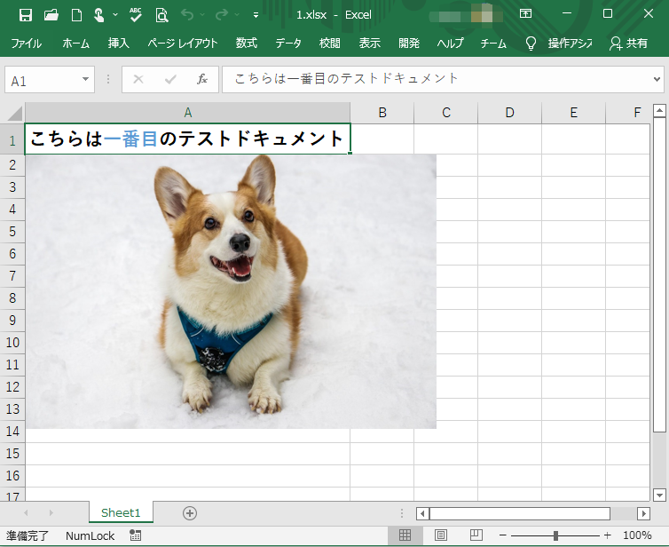Click the Redo arrow
Image resolution: width=669 pixels, height=547 pixels.
click(x=222, y=14)
